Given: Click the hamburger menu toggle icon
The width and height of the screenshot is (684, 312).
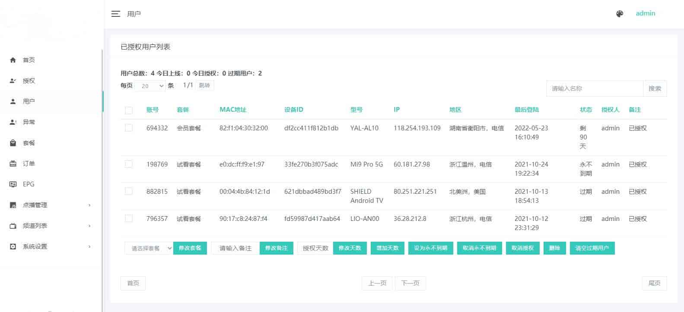Looking at the screenshot, I should click(x=115, y=14).
